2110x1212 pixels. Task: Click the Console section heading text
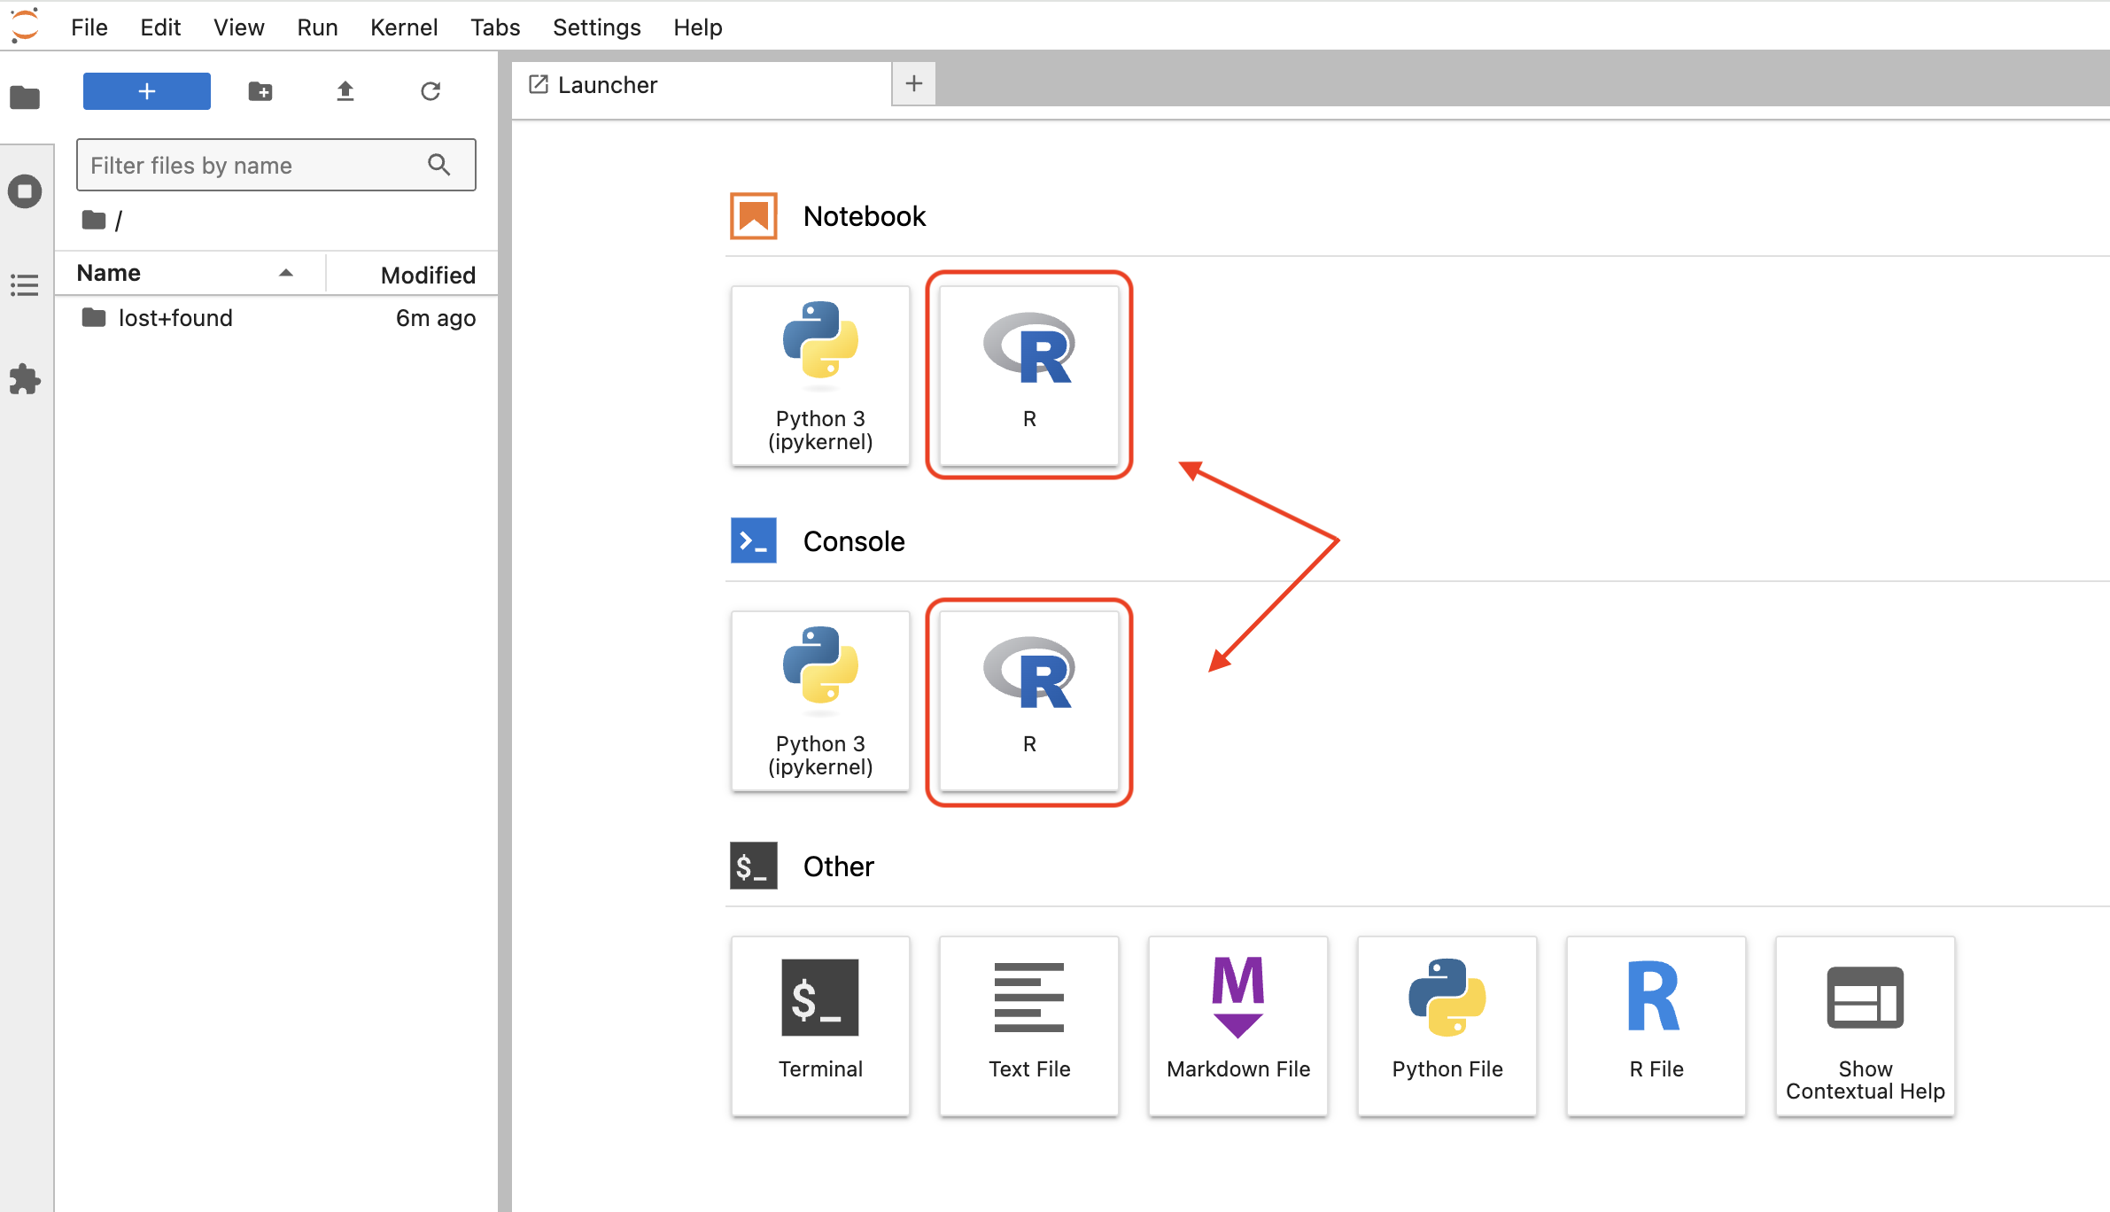coord(854,541)
